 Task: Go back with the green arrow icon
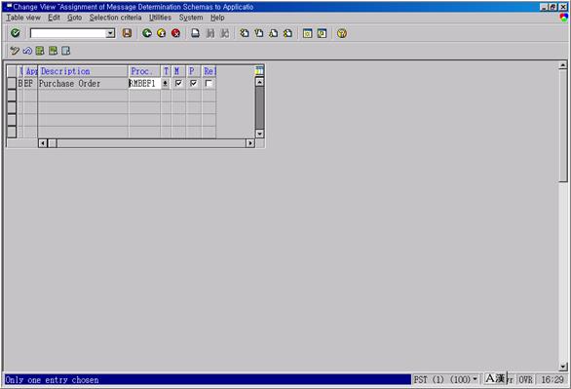[147, 33]
